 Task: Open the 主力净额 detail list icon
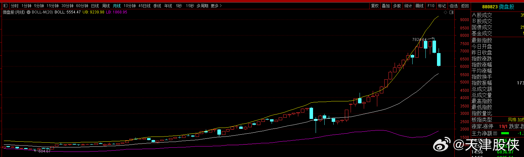(x=495, y=133)
